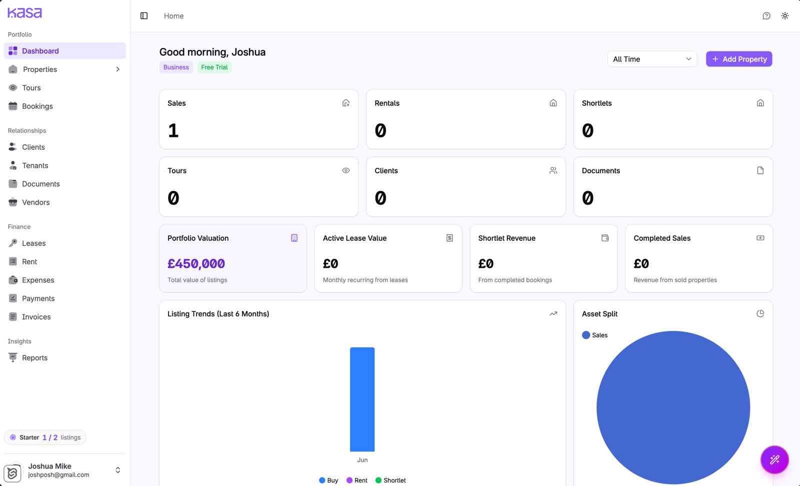Click the Invoices document icon

tap(13, 317)
